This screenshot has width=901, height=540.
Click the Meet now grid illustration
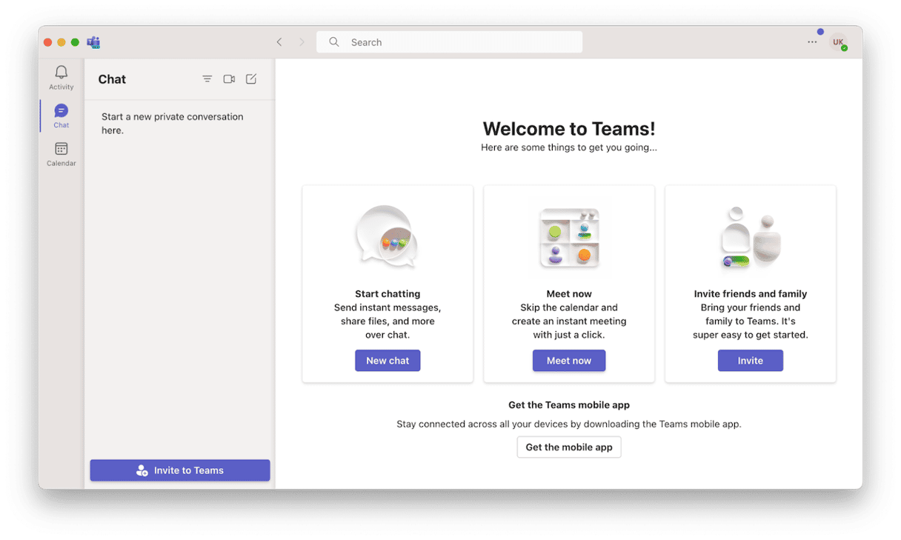(x=569, y=237)
